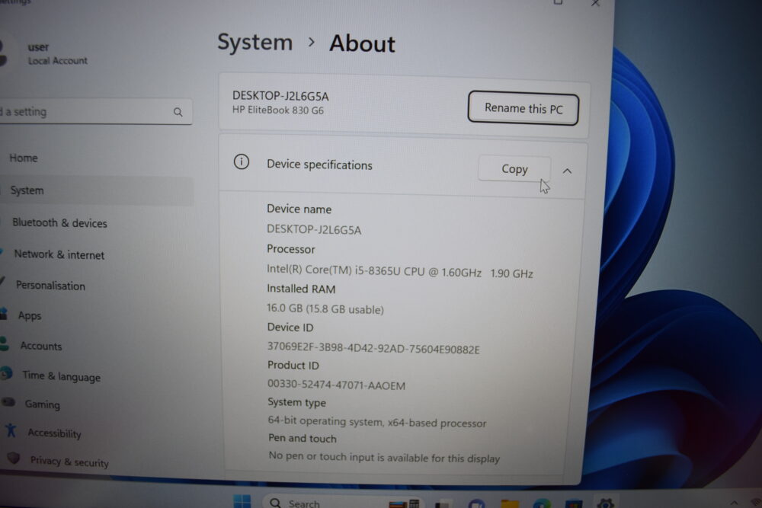Open the Windows Start menu

242,501
